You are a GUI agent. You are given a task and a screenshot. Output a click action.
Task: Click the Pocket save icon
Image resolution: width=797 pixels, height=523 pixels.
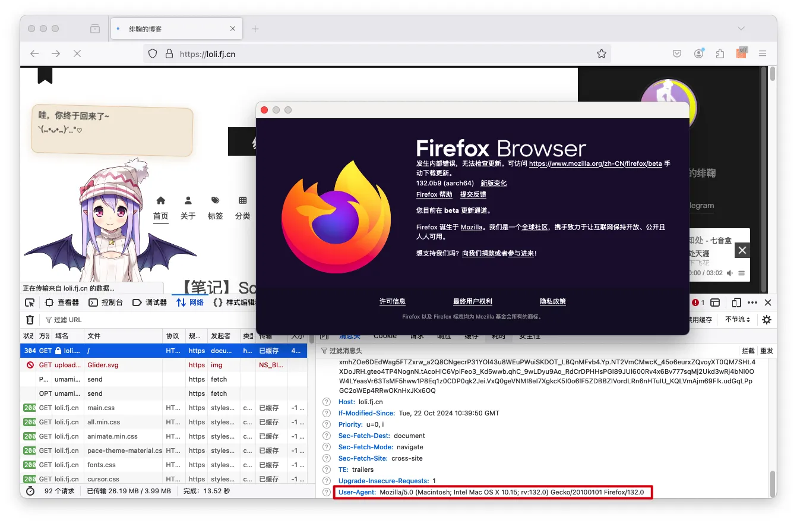coord(677,54)
